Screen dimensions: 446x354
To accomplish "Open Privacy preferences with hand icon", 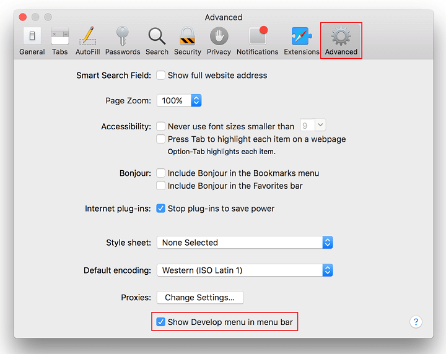I will click(x=219, y=41).
